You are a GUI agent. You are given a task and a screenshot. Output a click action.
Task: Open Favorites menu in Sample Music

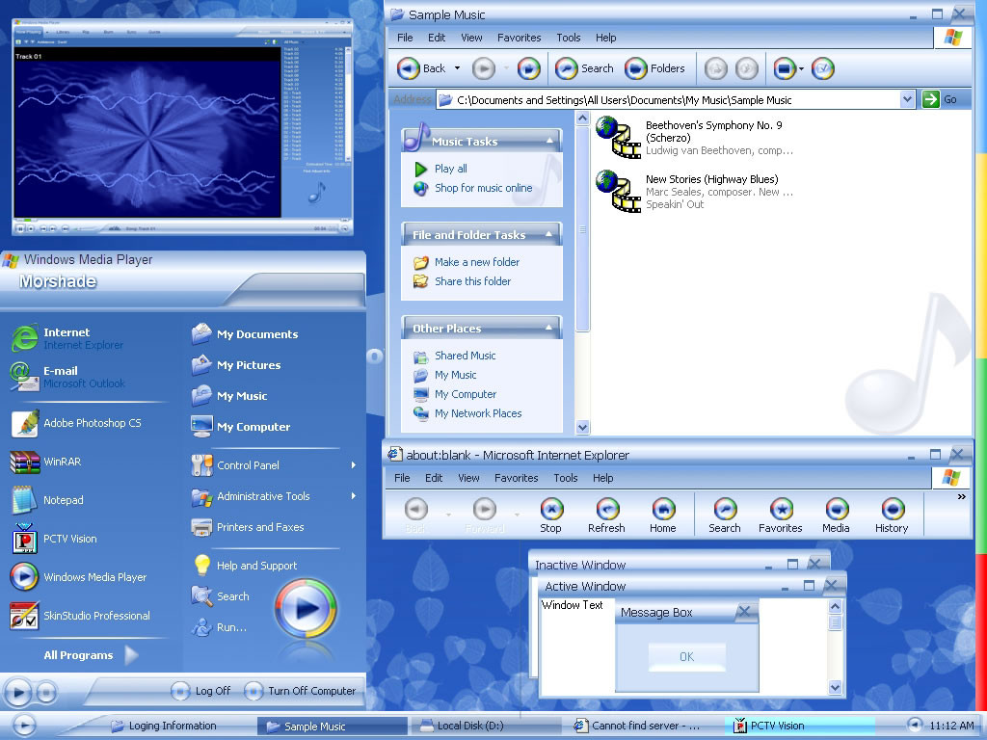pyautogui.click(x=519, y=38)
